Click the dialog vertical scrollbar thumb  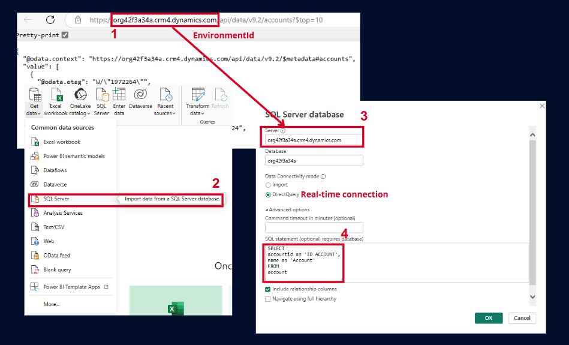pyautogui.click(x=532, y=212)
